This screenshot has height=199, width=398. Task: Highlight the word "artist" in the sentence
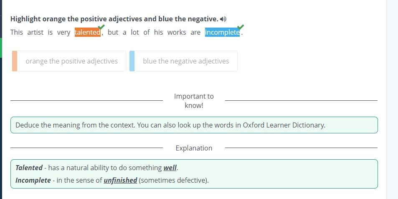(35, 32)
